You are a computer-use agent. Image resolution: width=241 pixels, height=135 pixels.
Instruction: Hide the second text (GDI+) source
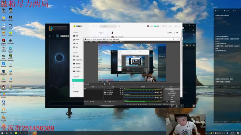[x=120, y=91]
